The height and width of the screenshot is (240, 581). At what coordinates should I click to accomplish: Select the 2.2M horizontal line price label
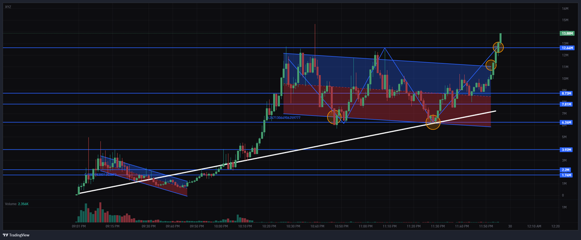point(566,170)
